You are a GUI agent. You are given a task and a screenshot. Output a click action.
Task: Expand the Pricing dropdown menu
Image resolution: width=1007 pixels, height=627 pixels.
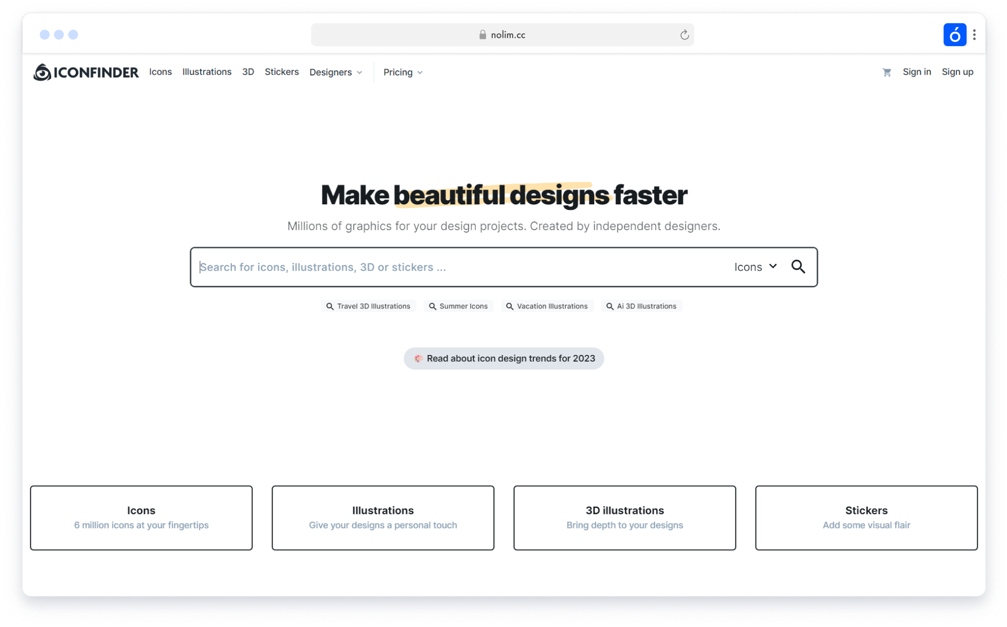tap(403, 72)
